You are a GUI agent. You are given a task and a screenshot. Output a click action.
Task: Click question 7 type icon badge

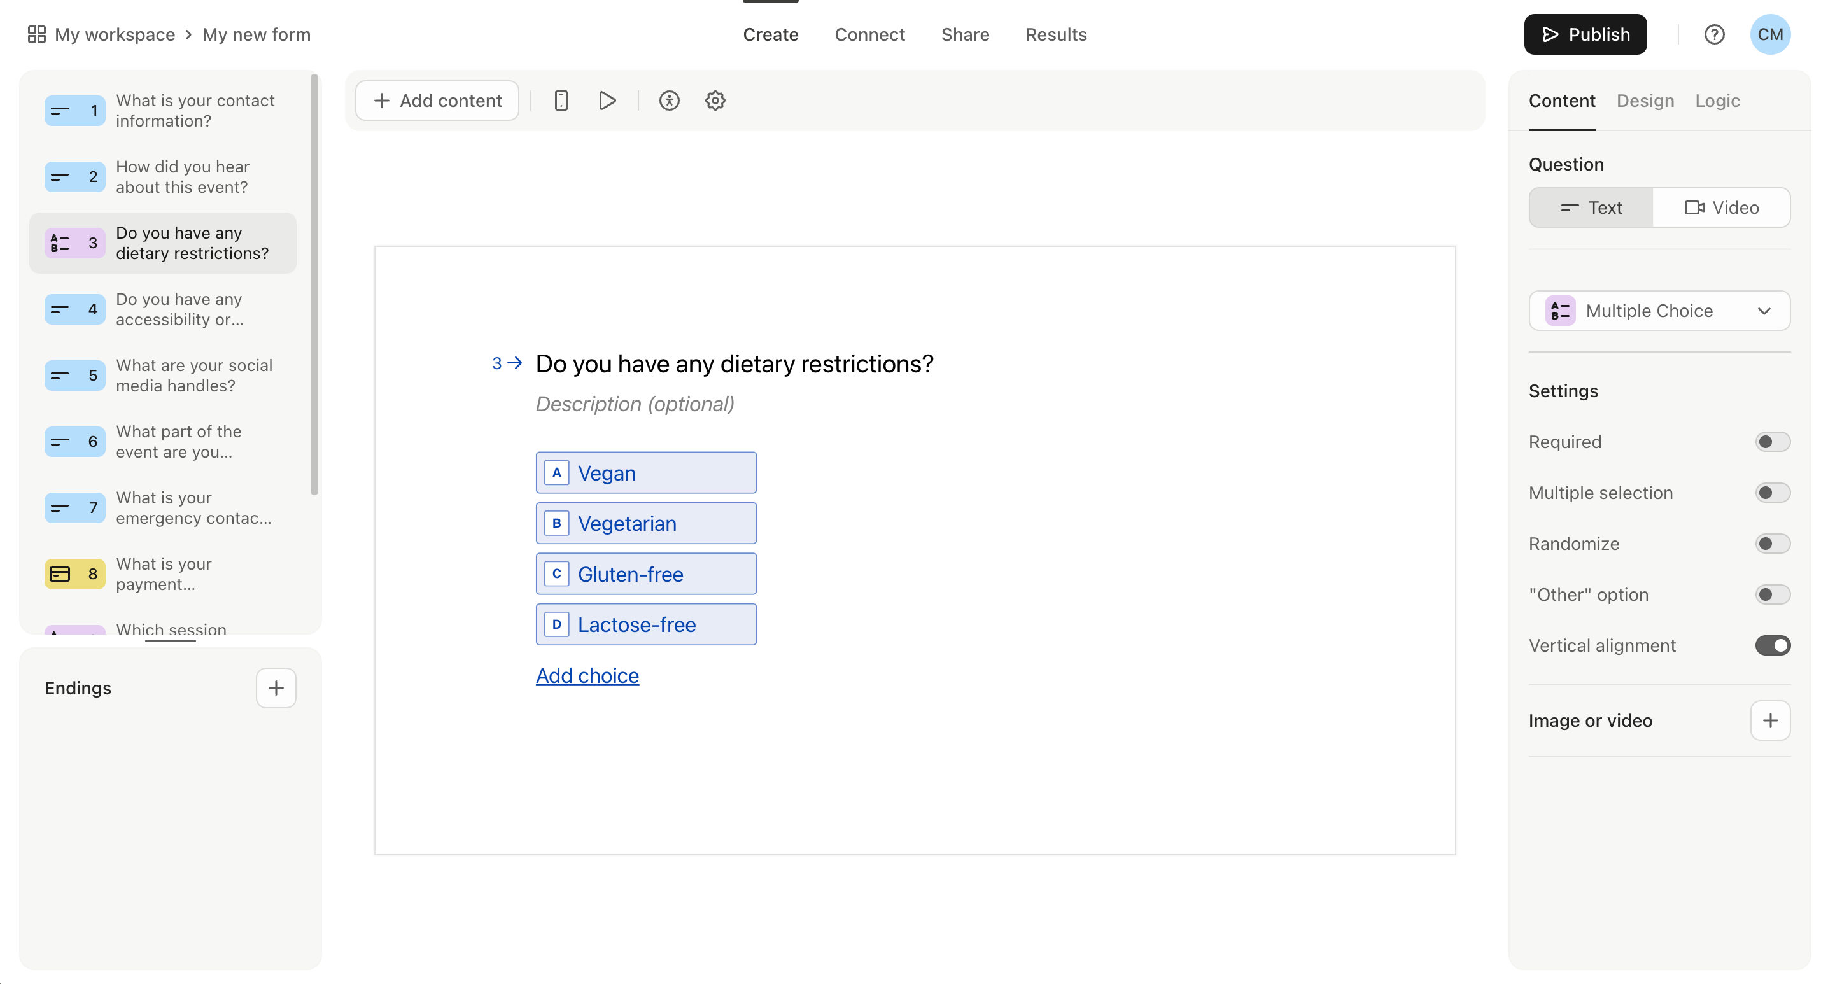(x=74, y=508)
